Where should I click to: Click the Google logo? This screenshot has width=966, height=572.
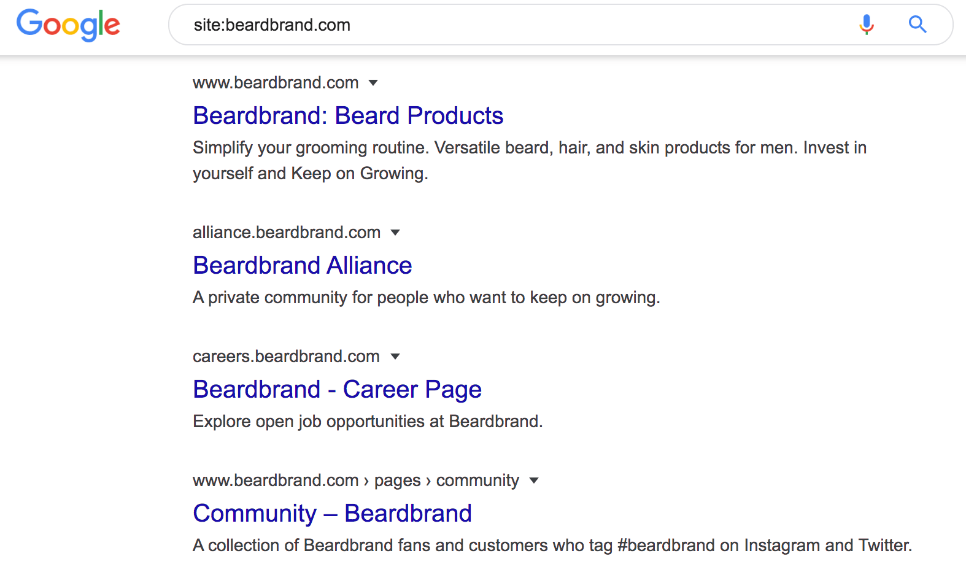coord(68,25)
